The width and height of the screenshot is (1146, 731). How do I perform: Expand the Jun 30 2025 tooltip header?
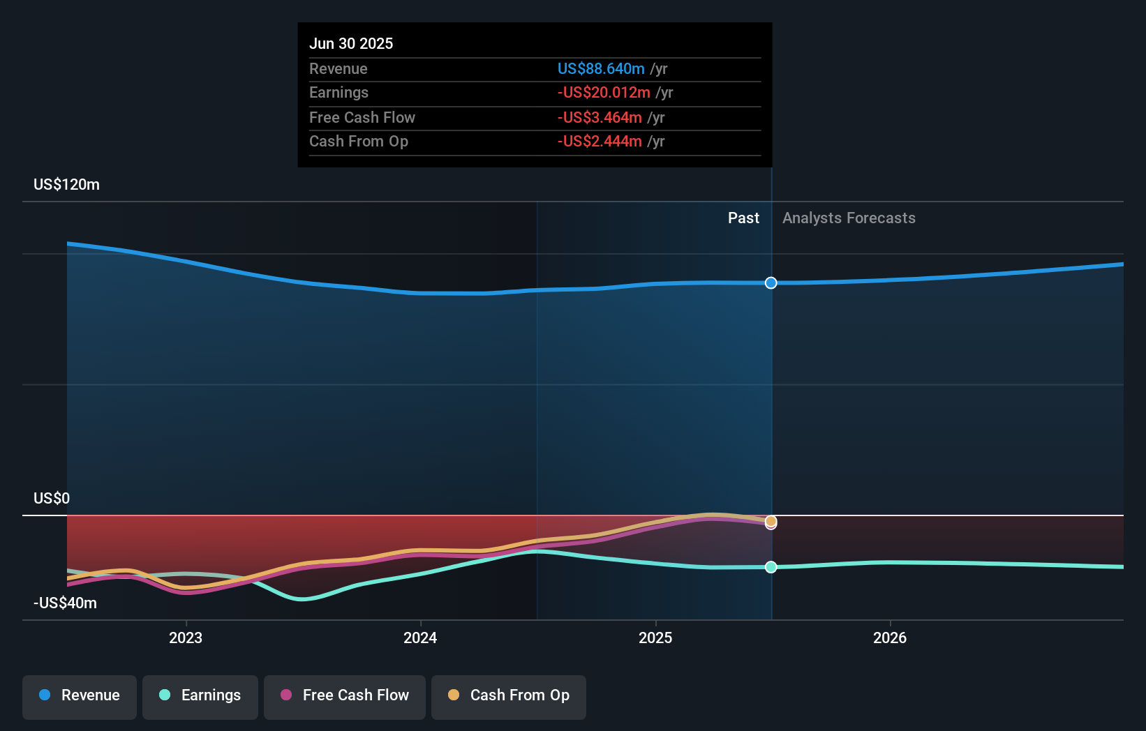tap(351, 43)
